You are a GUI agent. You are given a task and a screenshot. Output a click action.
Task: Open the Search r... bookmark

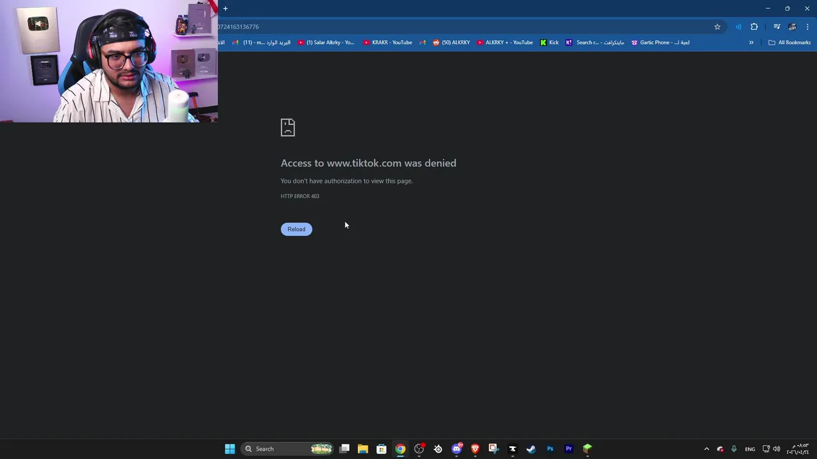pos(594,43)
